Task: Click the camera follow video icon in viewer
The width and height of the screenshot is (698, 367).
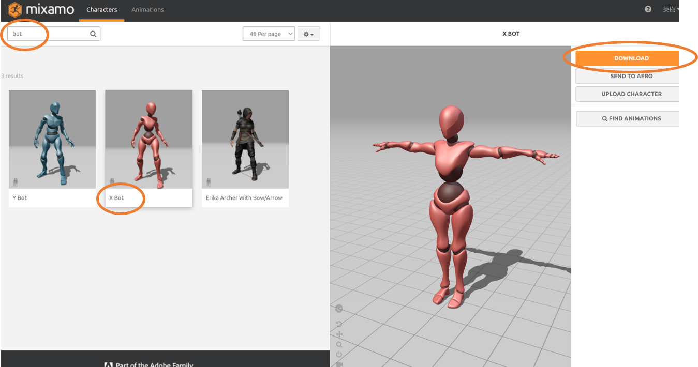Action: tap(339, 364)
